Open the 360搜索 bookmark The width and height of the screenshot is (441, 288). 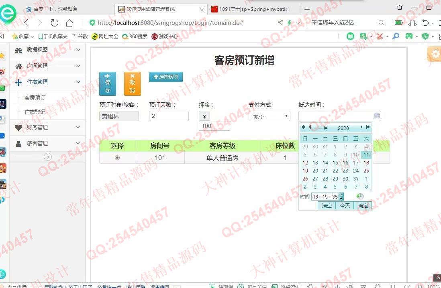pyautogui.click(x=135, y=37)
